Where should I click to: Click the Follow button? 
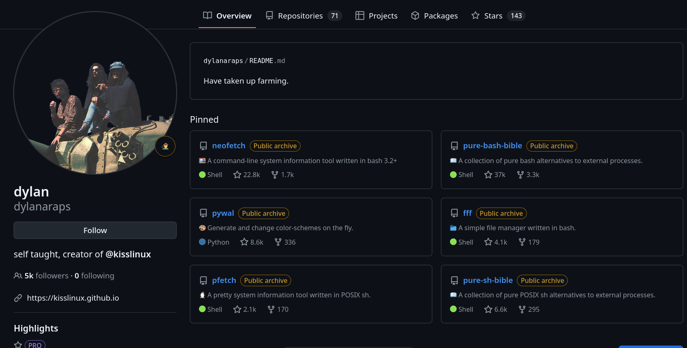[x=95, y=230]
